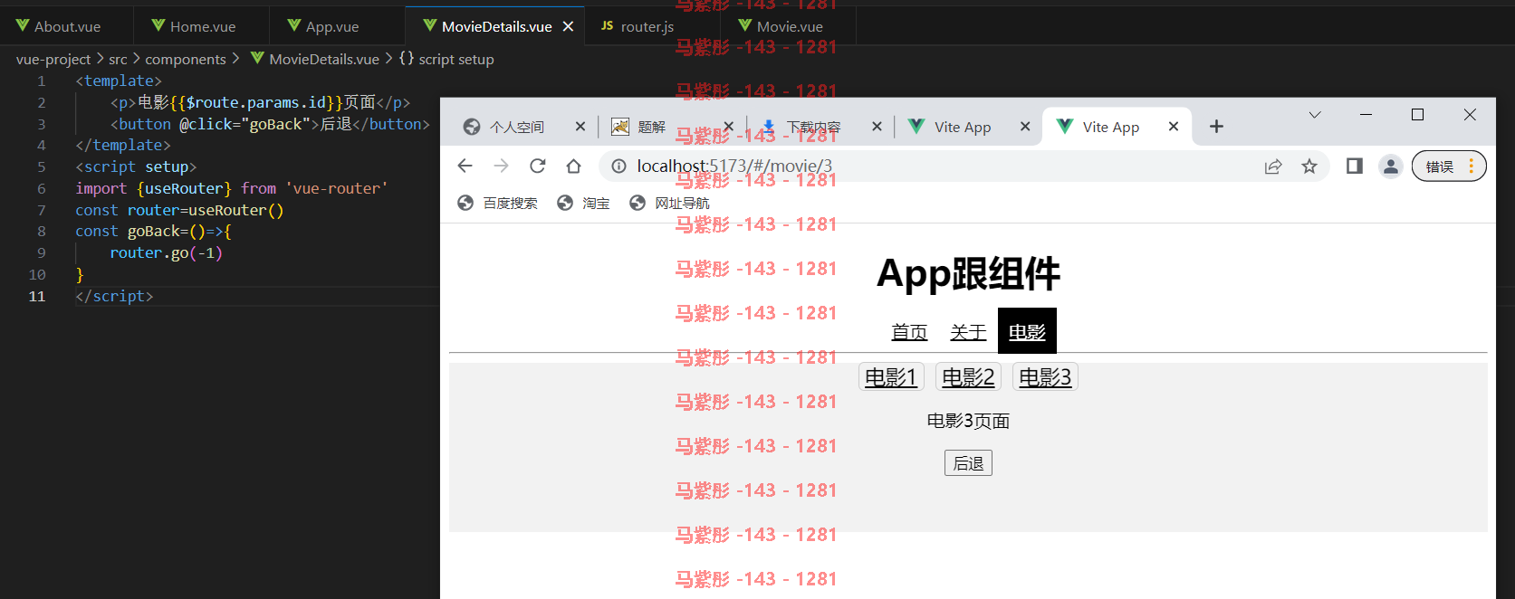This screenshot has height=599, width=1515.
Task: Click the import useRouter code line
Action: coord(232,188)
